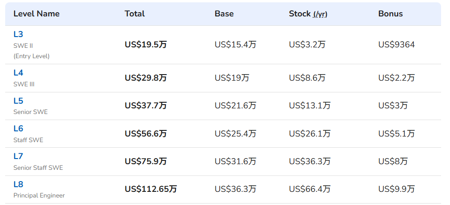Click the Principal Engineer subtitle
This screenshot has width=450, height=205.
pyautogui.click(x=39, y=196)
